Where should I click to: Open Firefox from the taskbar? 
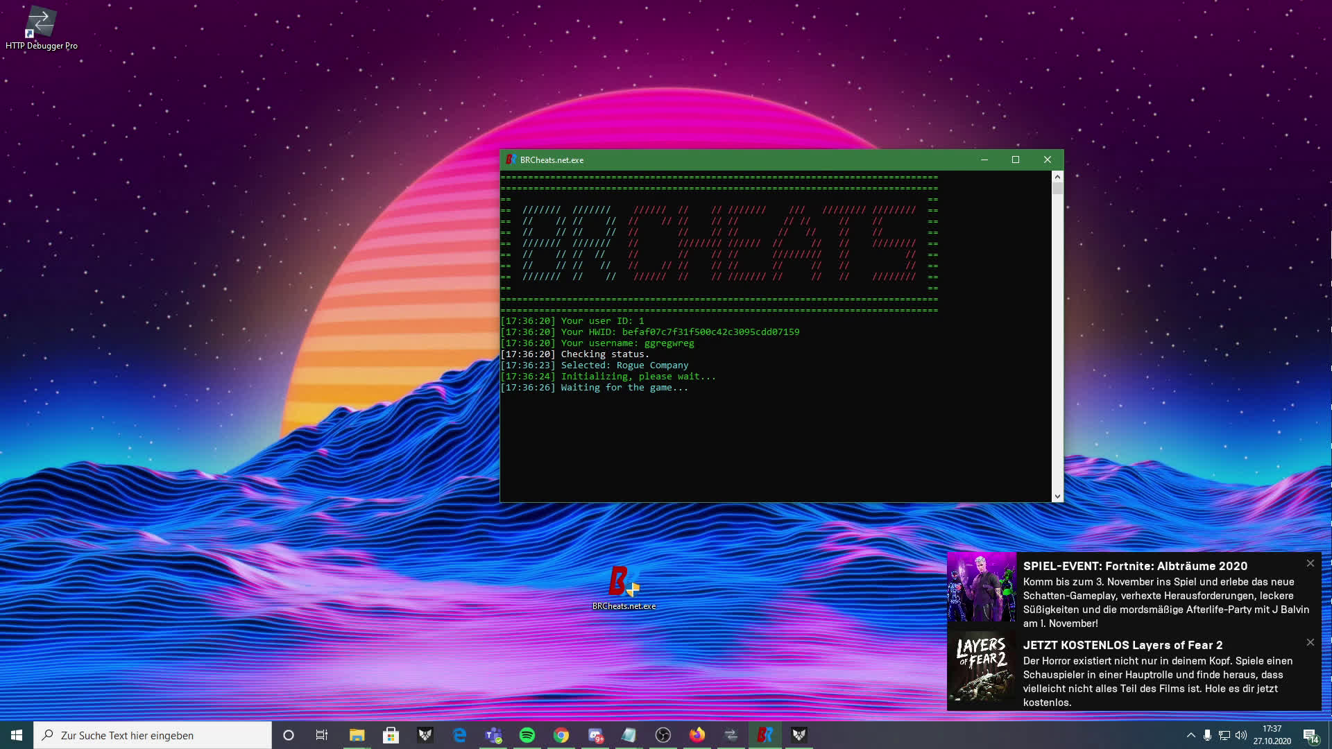coord(697,735)
